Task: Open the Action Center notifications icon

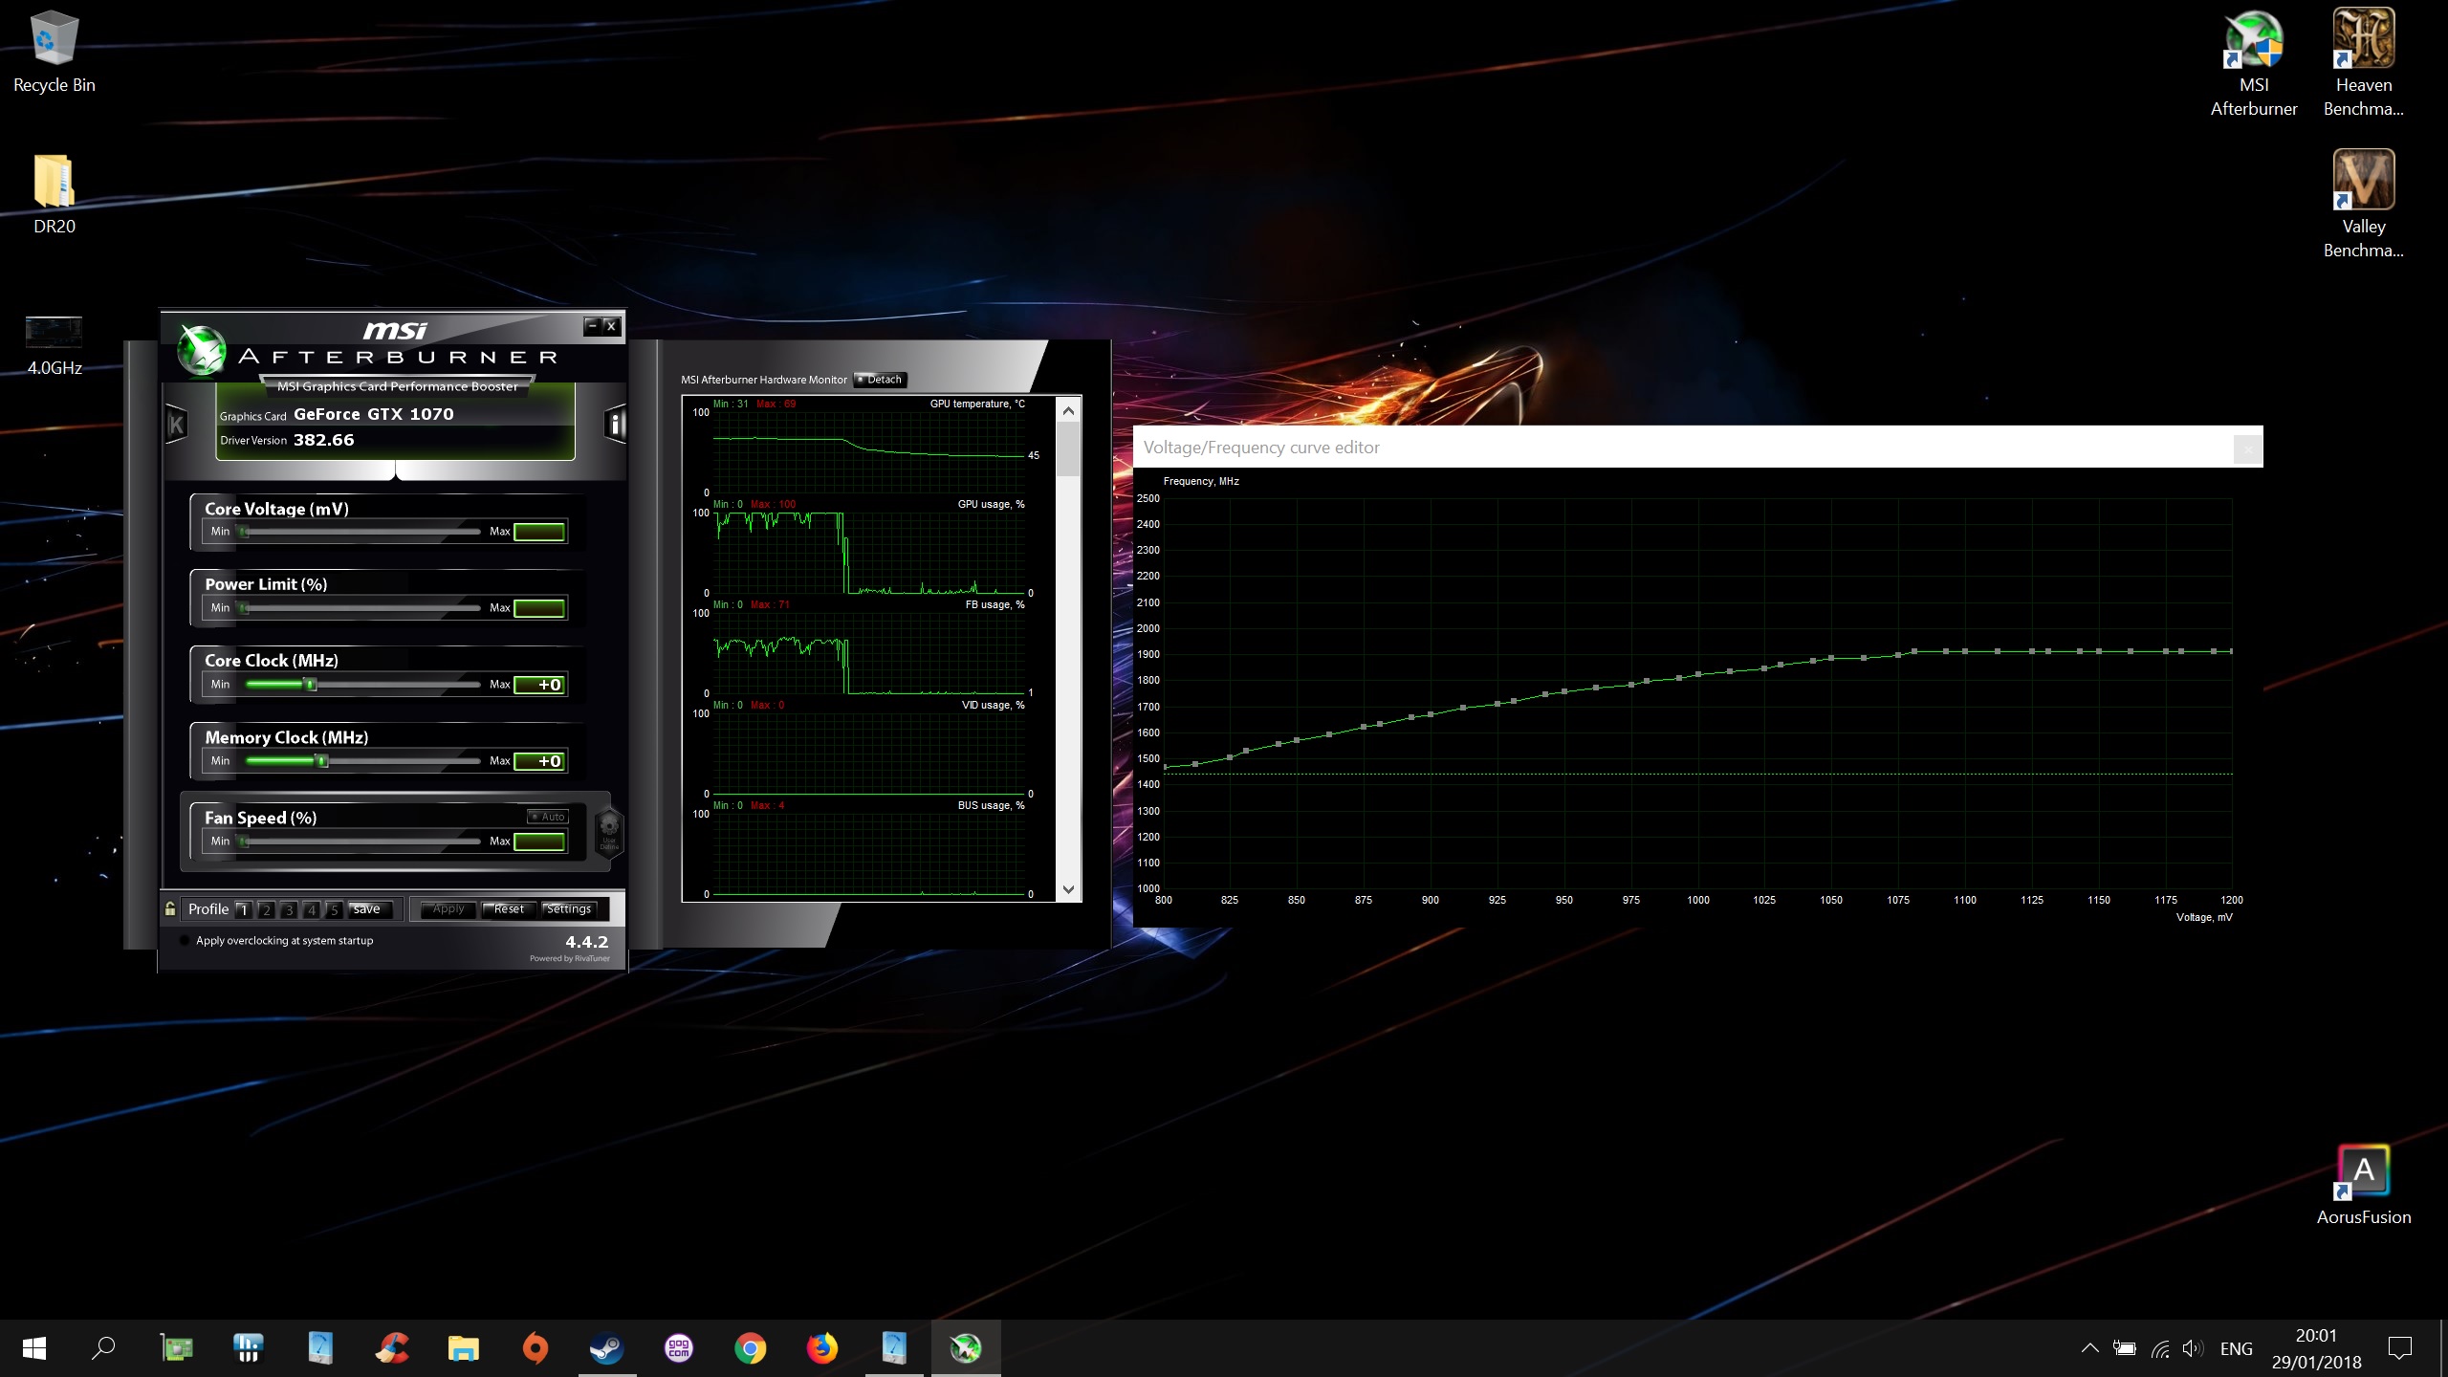Action: [2399, 1348]
